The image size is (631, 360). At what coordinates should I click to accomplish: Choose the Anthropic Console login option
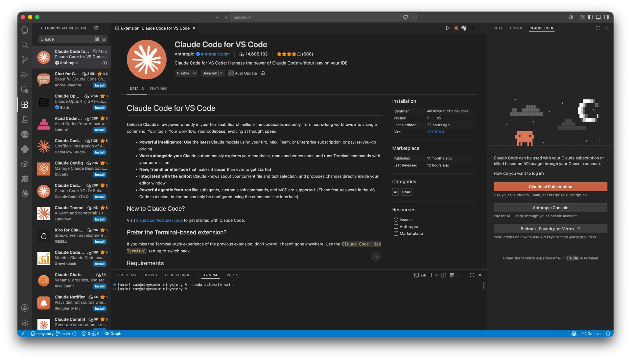pyautogui.click(x=550, y=208)
